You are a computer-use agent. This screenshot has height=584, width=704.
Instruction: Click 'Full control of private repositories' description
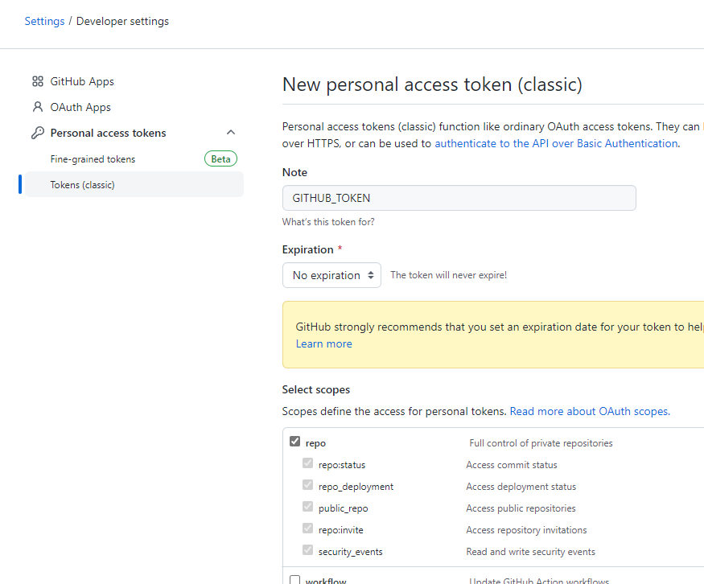point(541,443)
